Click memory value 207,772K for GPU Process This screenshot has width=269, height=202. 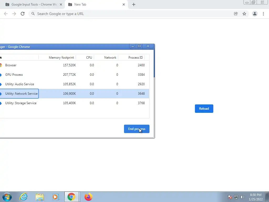coord(69,74)
